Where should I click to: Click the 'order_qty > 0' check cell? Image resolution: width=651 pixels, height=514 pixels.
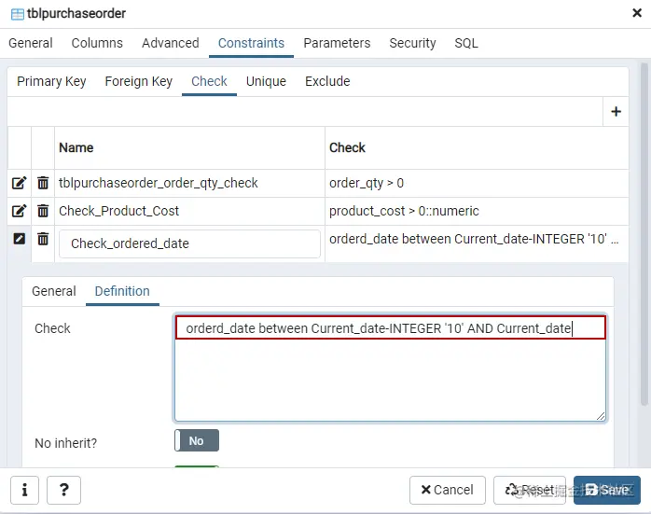[x=477, y=183]
